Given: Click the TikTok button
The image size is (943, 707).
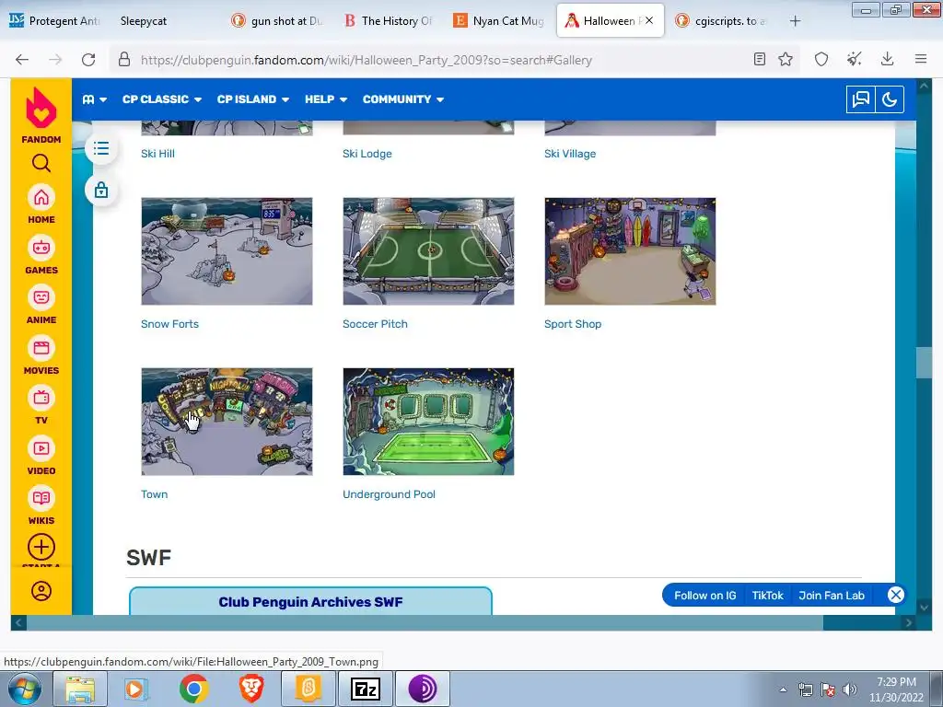Looking at the screenshot, I should click(x=767, y=596).
